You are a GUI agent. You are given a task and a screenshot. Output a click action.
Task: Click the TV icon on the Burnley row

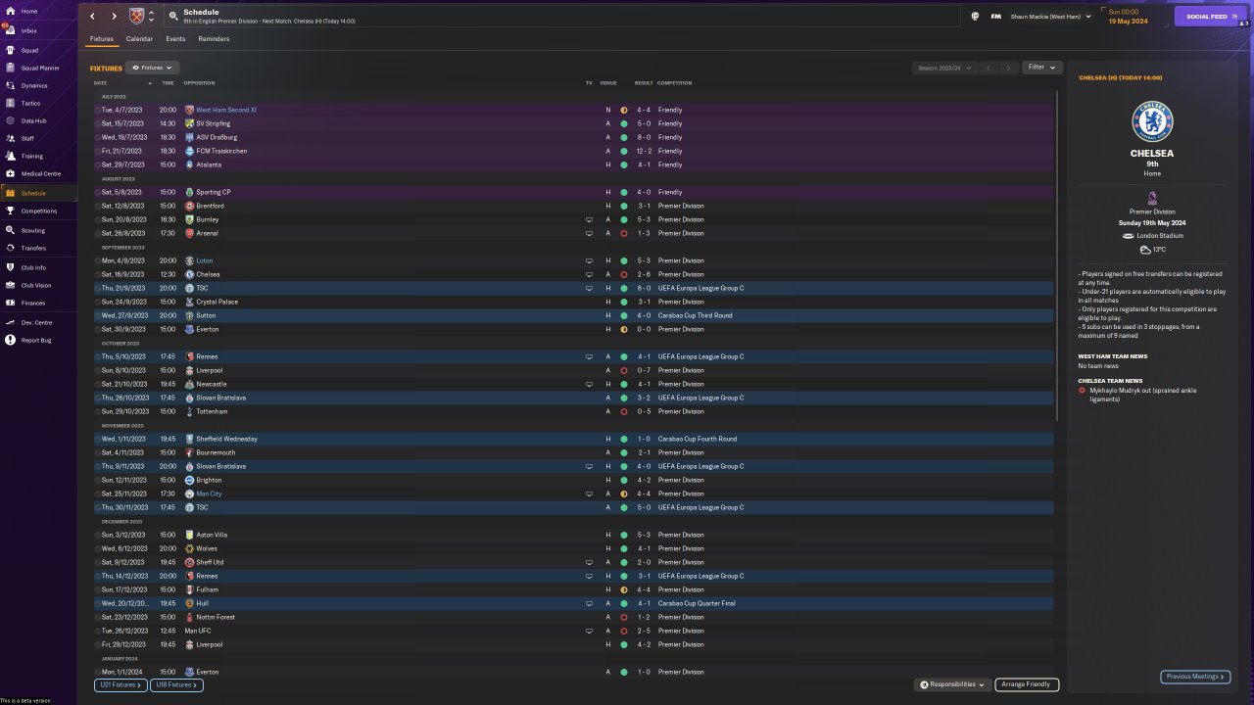coord(589,219)
